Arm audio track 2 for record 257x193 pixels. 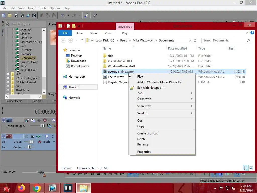click(26, 136)
